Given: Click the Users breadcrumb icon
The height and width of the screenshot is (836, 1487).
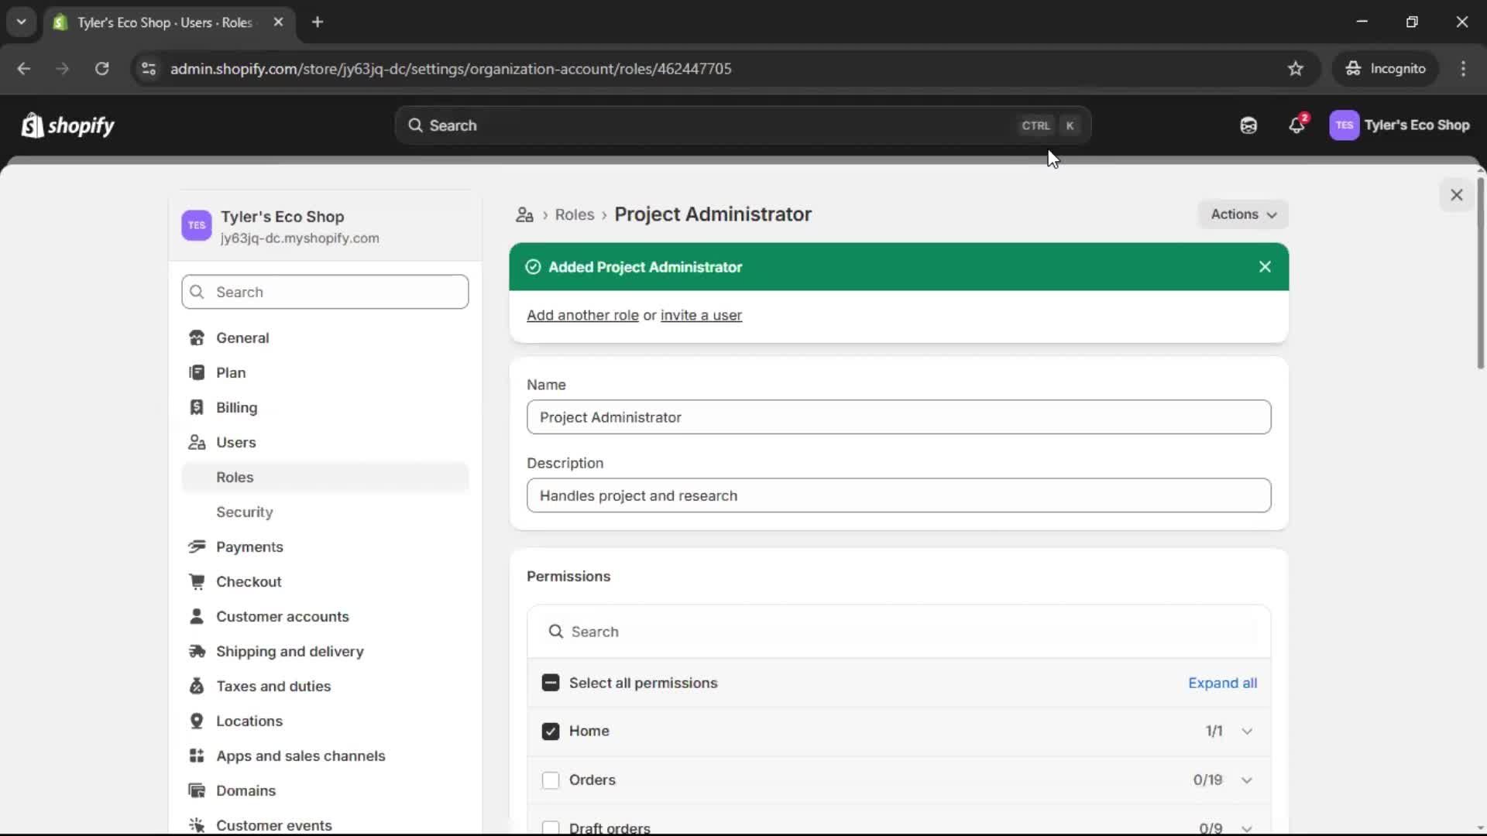Looking at the screenshot, I should [524, 215].
